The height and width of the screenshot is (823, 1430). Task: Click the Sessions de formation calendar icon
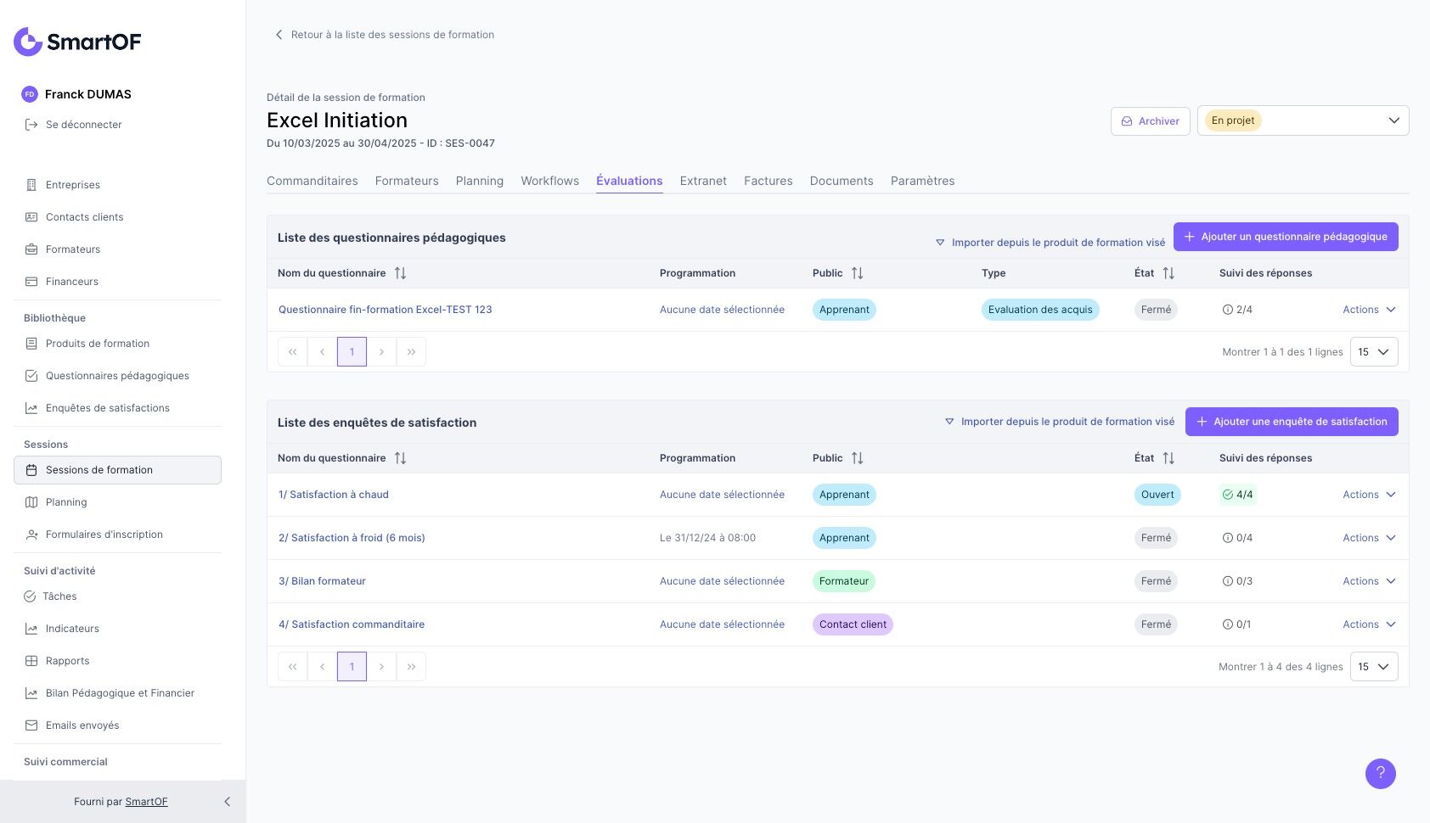point(31,470)
